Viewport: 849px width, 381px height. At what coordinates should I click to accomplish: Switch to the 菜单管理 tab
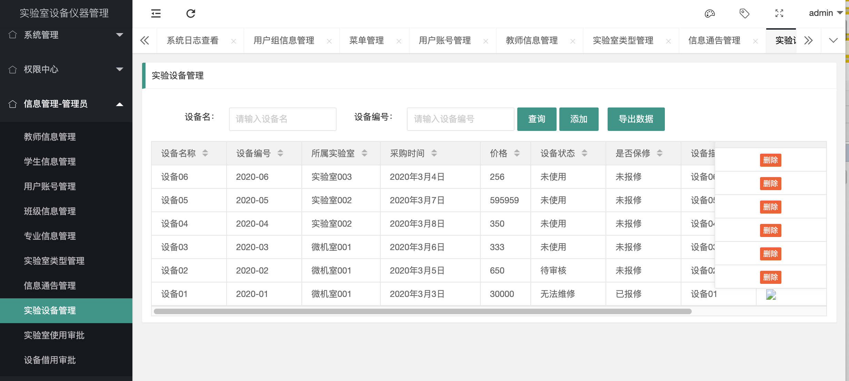point(366,40)
